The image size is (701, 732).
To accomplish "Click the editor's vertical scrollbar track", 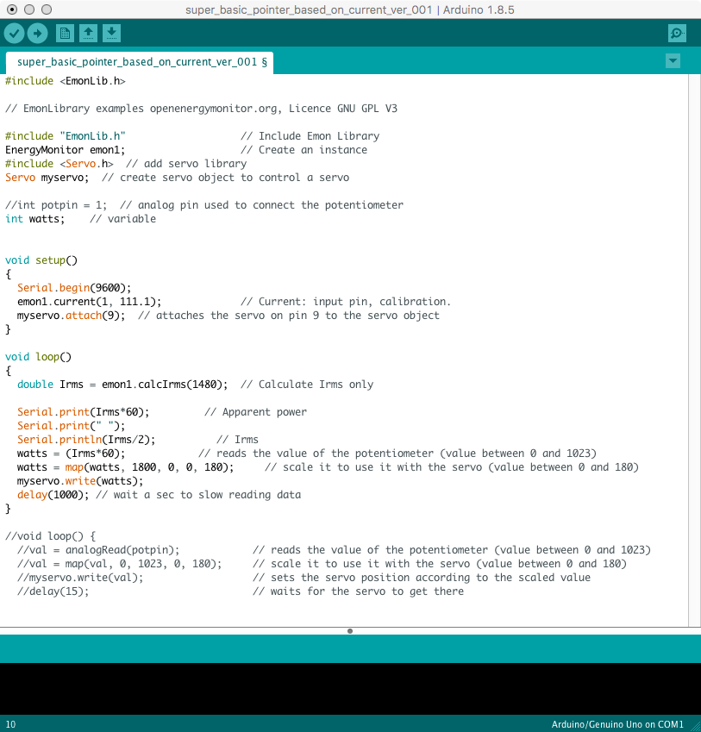I will click(x=694, y=345).
